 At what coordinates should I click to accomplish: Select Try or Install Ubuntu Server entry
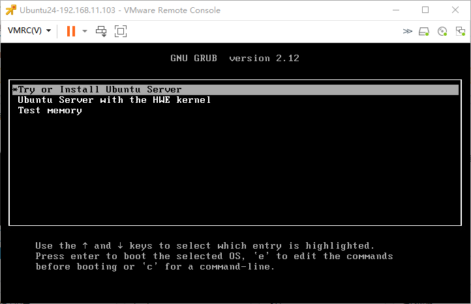(x=235, y=90)
